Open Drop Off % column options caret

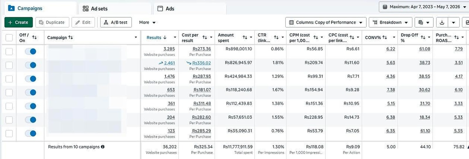(429, 37)
